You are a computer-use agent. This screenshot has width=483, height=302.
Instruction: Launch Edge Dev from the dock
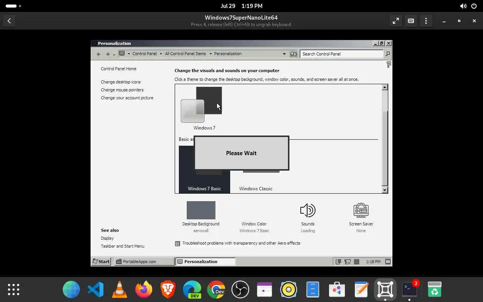(x=192, y=290)
